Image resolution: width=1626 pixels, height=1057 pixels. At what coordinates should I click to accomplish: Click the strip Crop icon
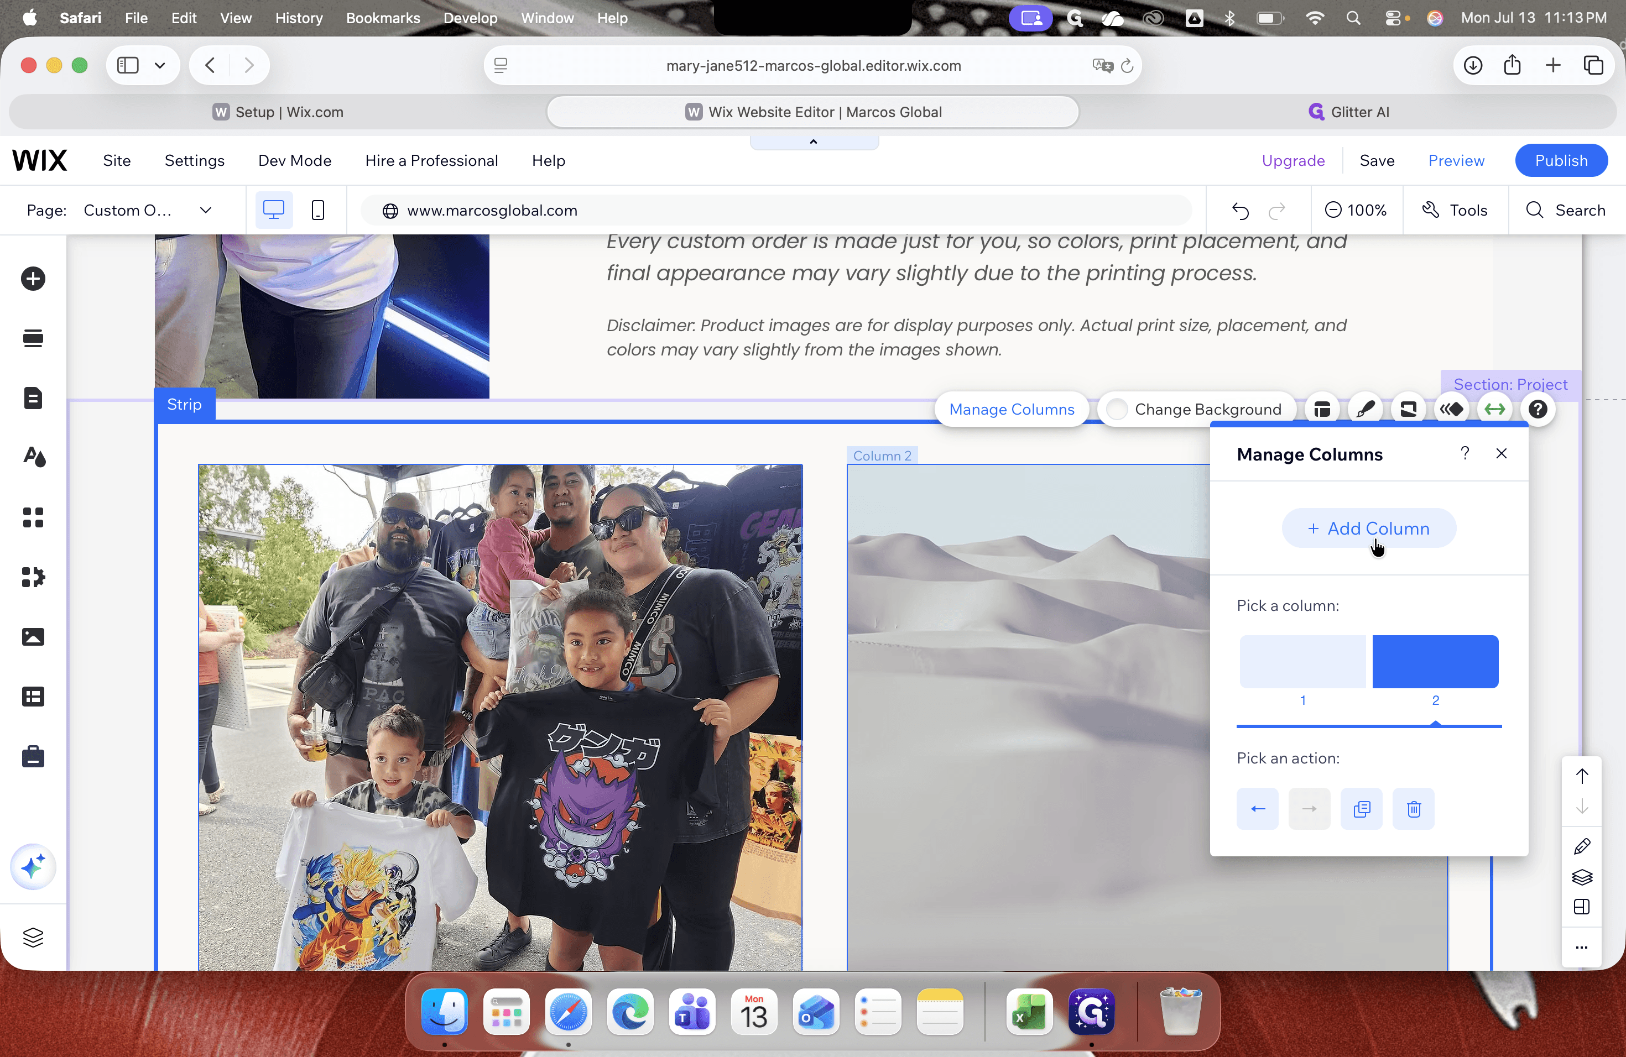coord(1408,409)
